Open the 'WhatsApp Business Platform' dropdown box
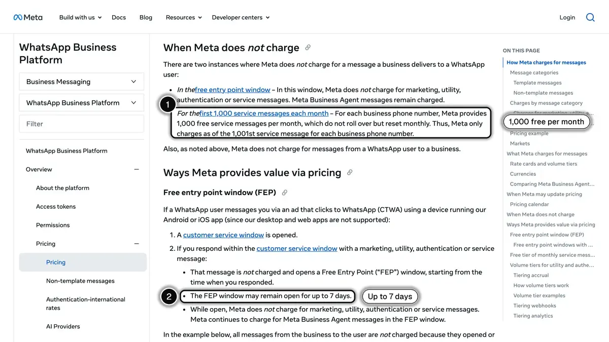 pos(82,102)
